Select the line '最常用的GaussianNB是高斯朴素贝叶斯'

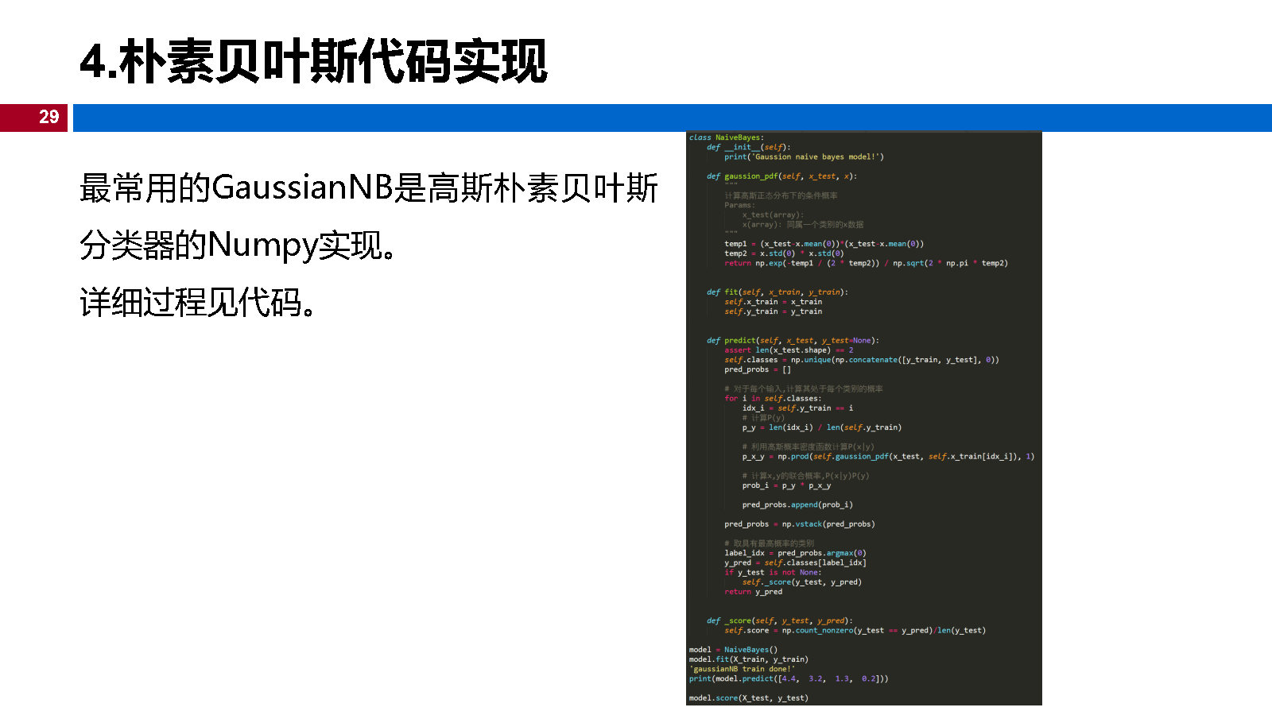pos(368,188)
